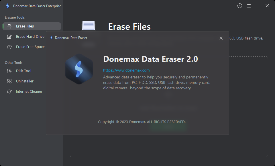Click the Donemax logo in the main title bar

tap(7, 6)
